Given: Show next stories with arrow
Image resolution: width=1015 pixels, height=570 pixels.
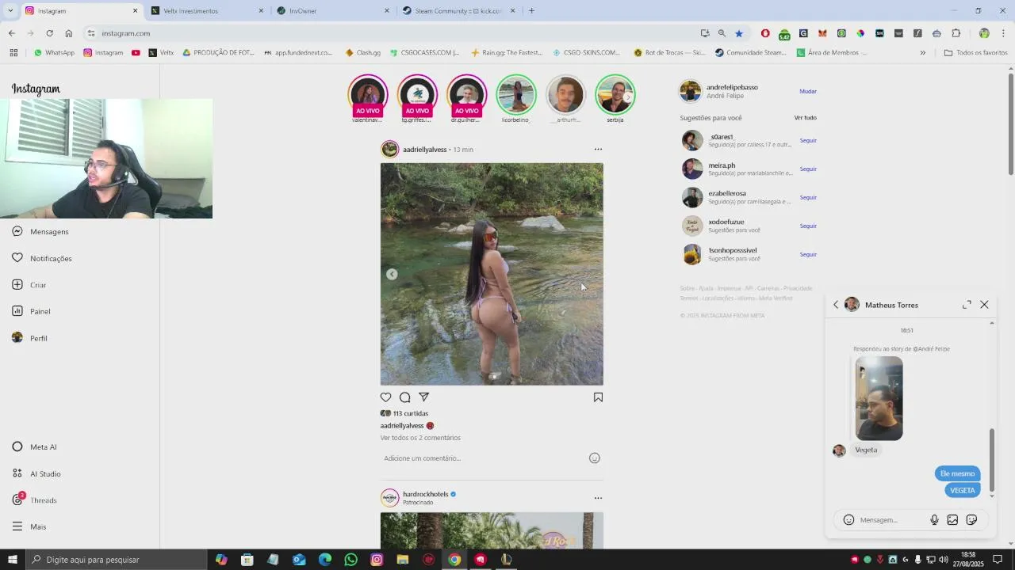Looking at the screenshot, I should pos(628,97).
